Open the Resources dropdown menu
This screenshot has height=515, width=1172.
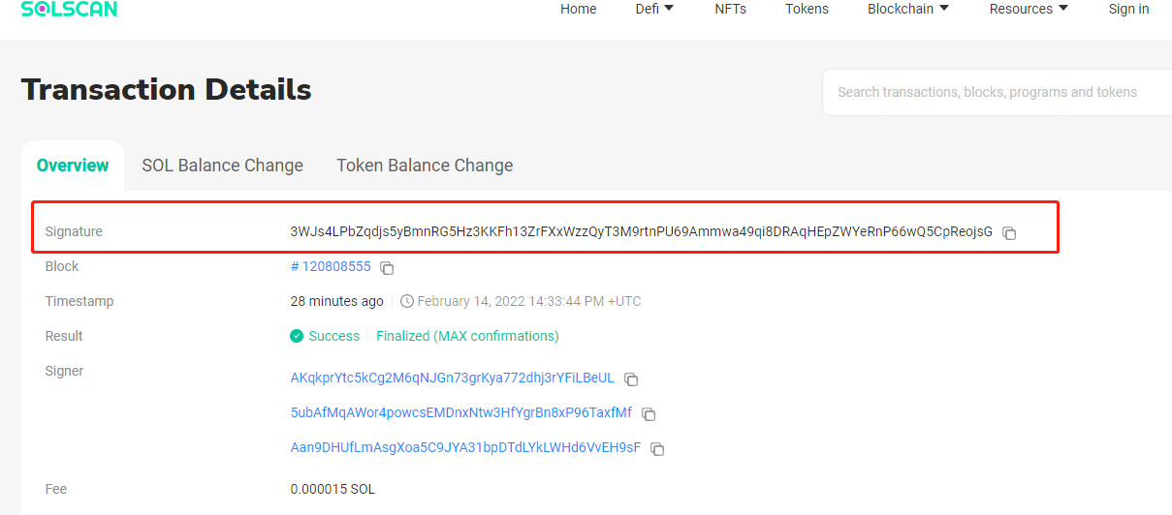[x=1029, y=9]
